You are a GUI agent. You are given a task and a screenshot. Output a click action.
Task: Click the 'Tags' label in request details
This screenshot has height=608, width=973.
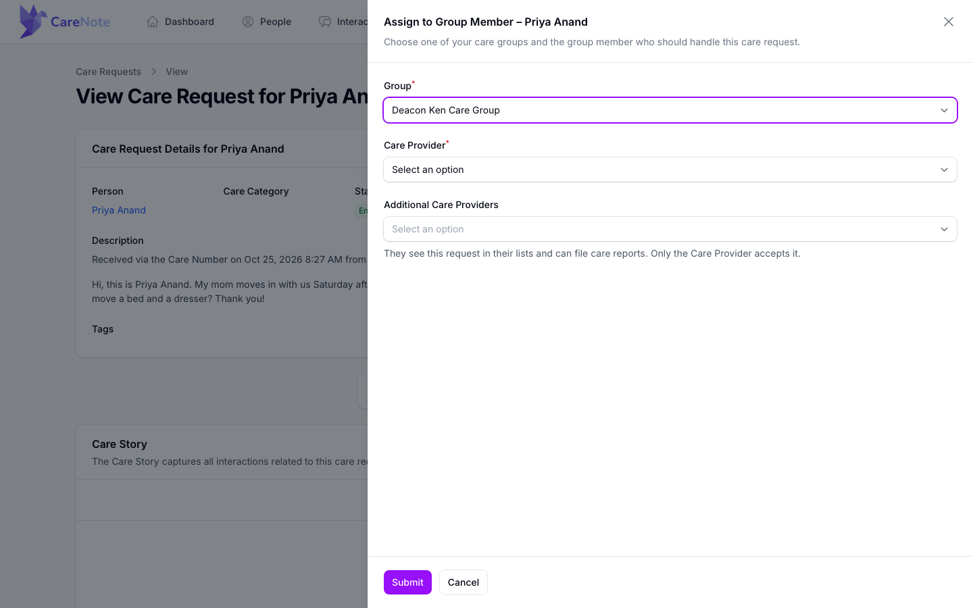click(x=103, y=329)
